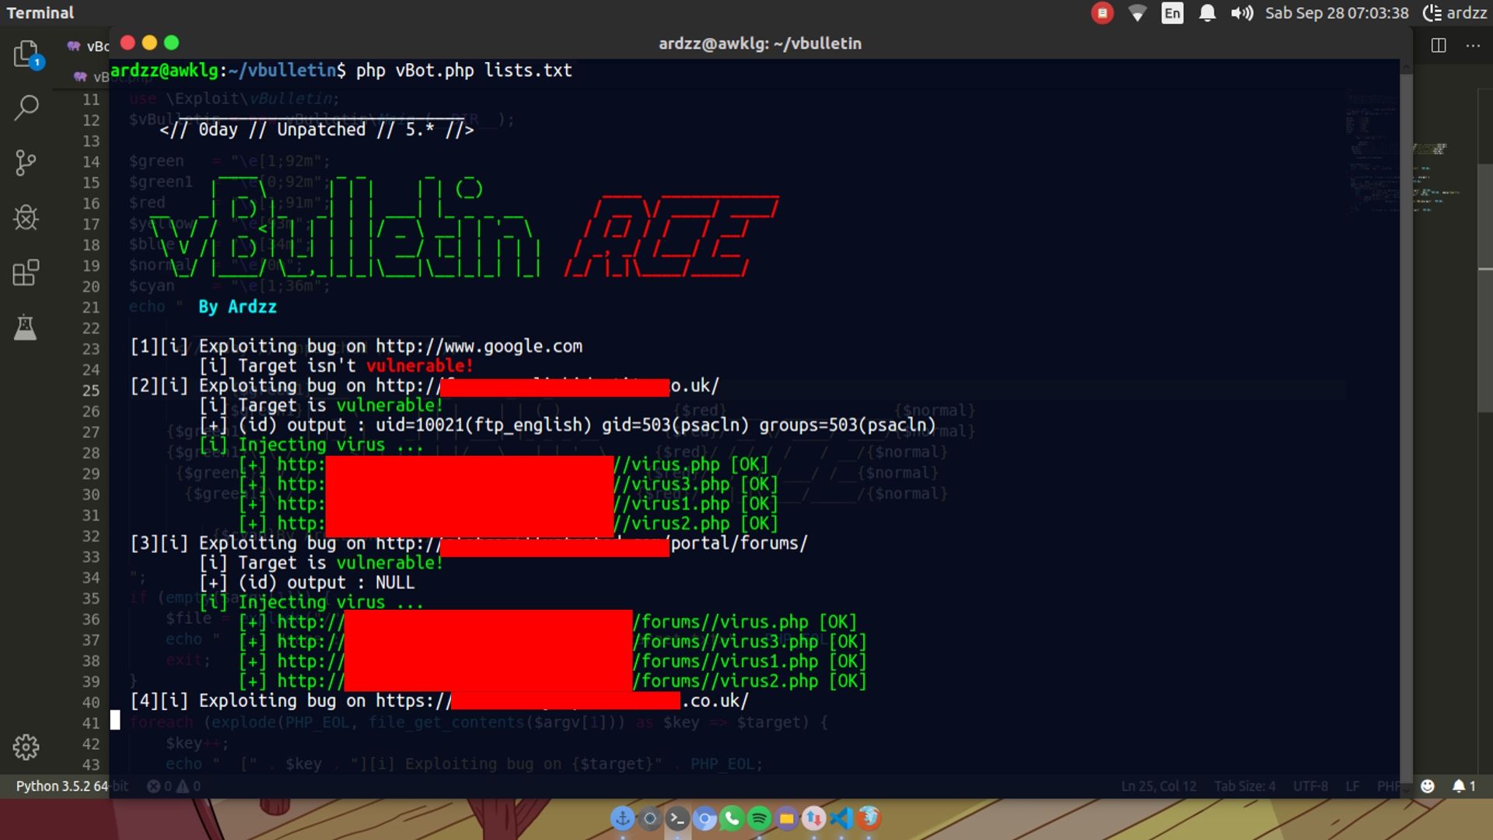The width and height of the screenshot is (1493, 840).
Task: Expand the date and time calendar
Action: coord(1336,13)
